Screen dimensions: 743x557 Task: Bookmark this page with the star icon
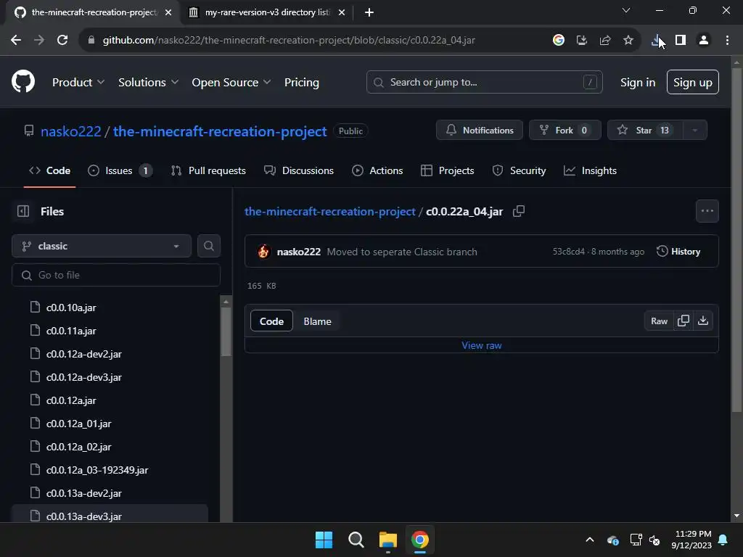coord(628,41)
